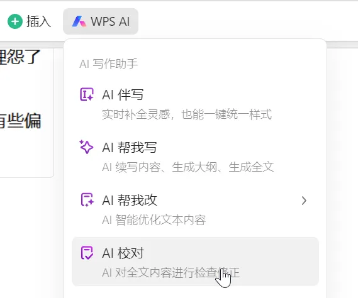The width and height of the screenshot is (358, 298).
Task: Start AI 校对 proofreading
Action: click(195, 262)
